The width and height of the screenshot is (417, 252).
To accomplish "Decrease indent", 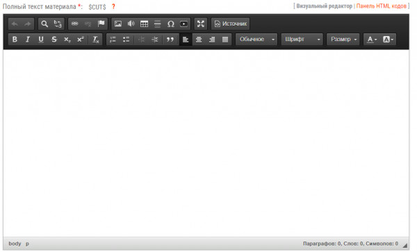I will (141, 40).
